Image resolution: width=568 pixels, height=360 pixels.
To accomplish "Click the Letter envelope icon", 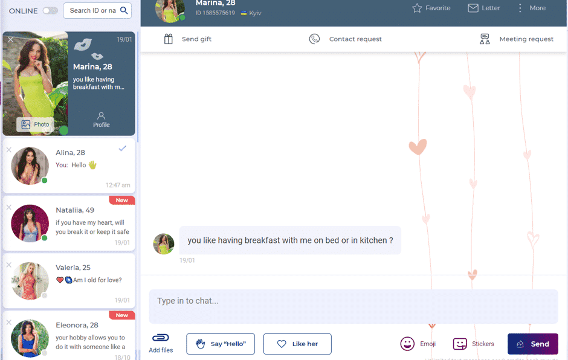I will (473, 8).
